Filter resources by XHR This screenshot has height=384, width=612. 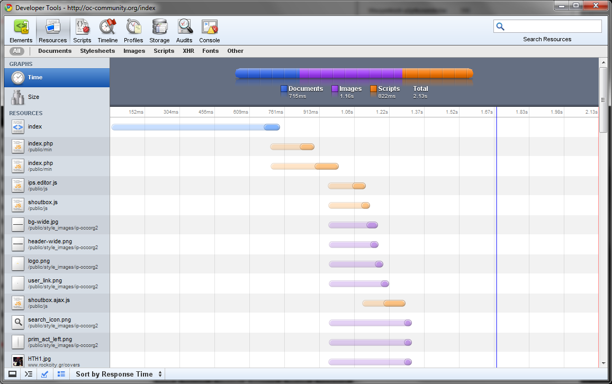point(188,51)
